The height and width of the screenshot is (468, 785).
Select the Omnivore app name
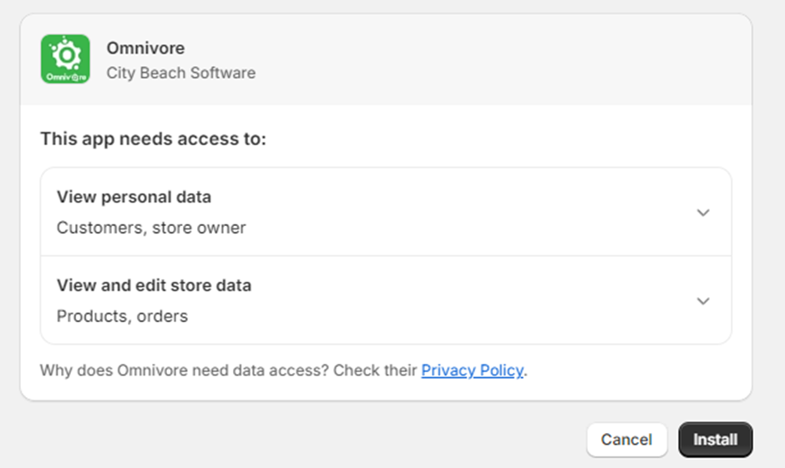point(145,48)
